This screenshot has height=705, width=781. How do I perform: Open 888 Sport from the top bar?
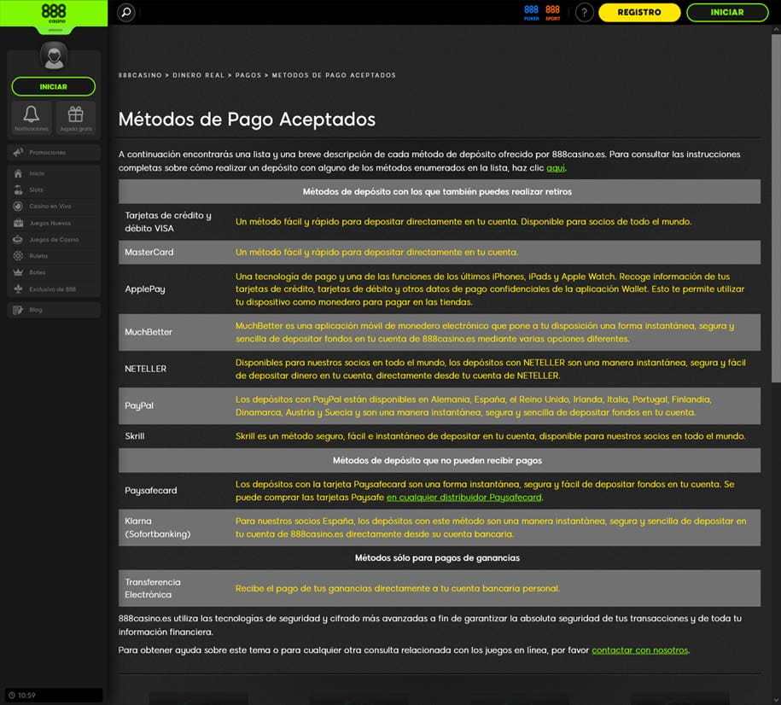551,11
